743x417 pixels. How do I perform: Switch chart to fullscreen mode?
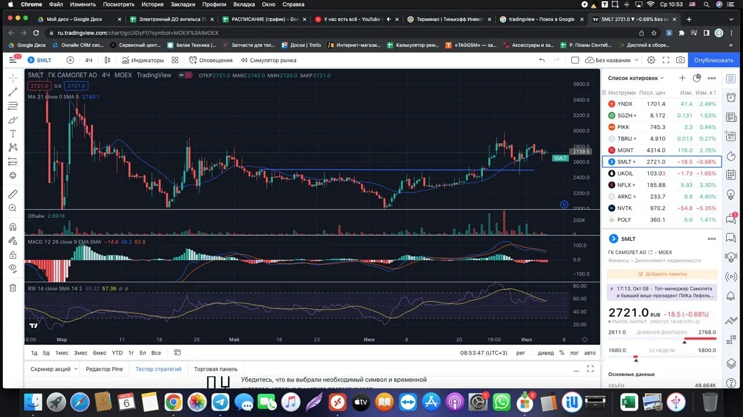point(666,60)
